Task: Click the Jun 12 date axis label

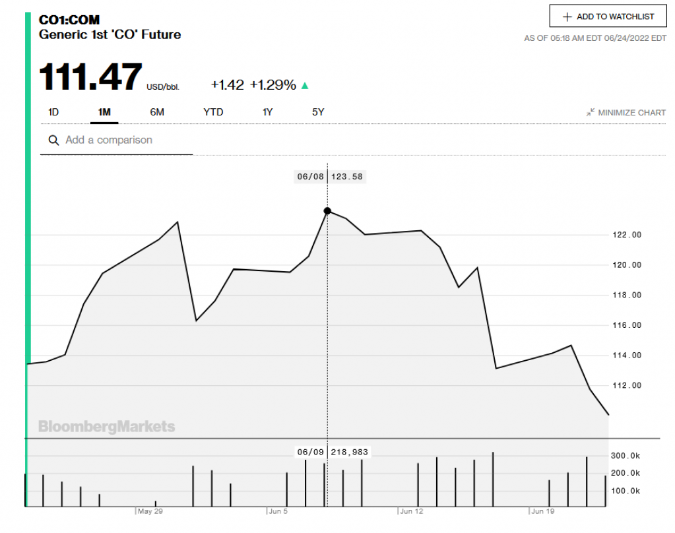Action: click(411, 511)
